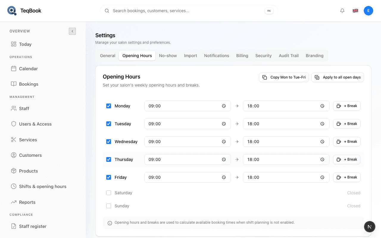Switch to the Billing tab
The height and width of the screenshot is (238, 381).
[x=242, y=56]
